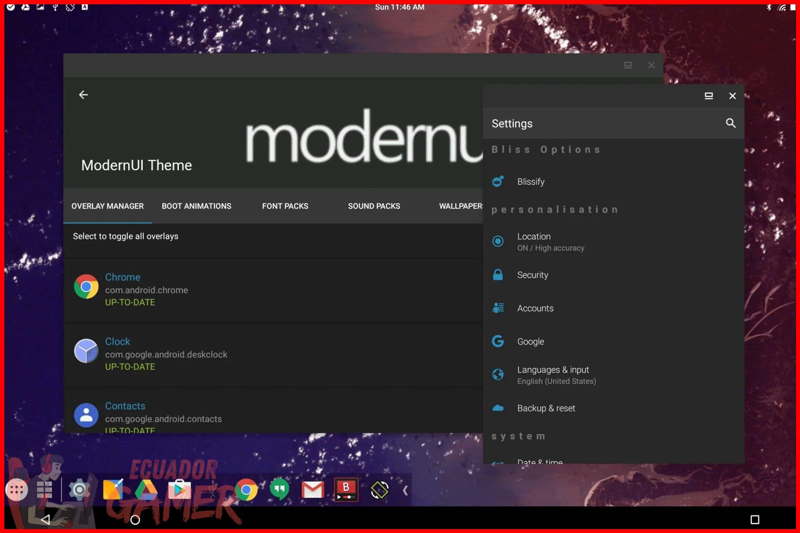Click the Wi-Fi status bar icon
The image size is (800, 533).
click(782, 7)
